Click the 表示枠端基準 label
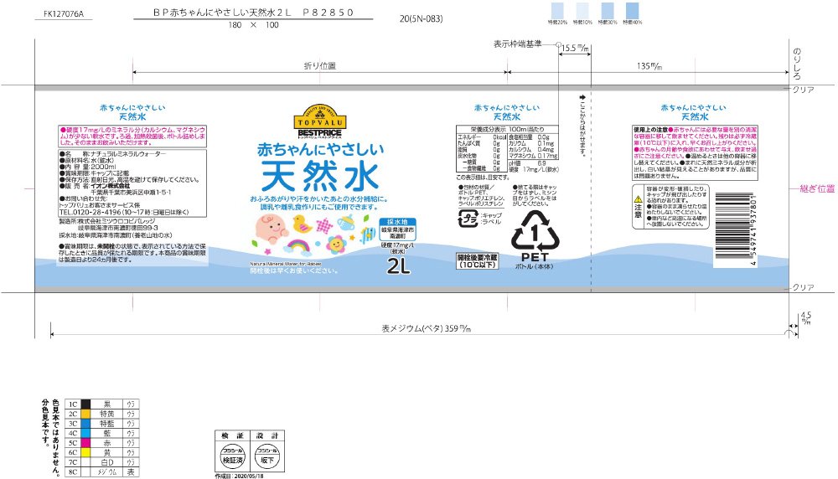Image resolution: width=838 pixels, height=479 pixels. (x=517, y=44)
